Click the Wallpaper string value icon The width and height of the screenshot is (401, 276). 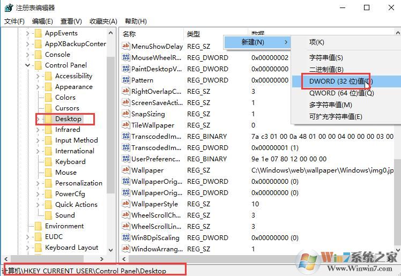coord(125,170)
